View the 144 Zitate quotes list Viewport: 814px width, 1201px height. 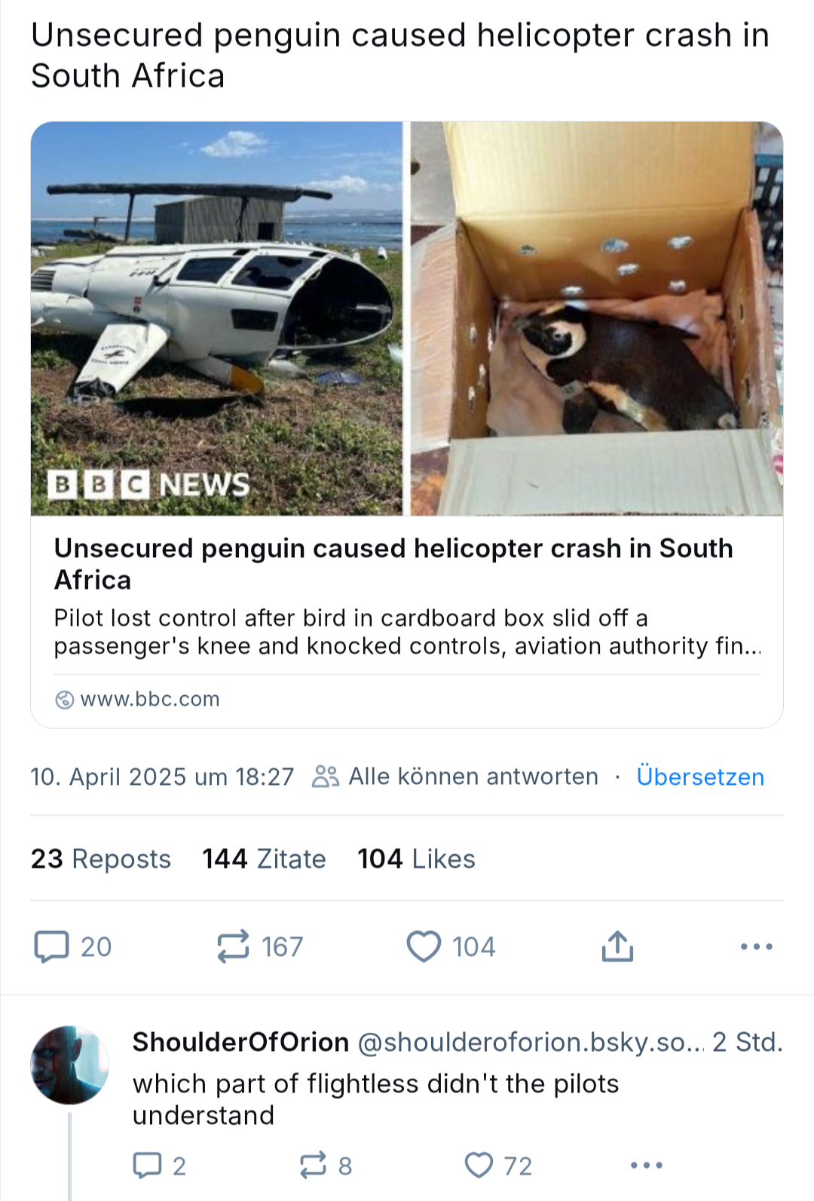[x=264, y=859]
